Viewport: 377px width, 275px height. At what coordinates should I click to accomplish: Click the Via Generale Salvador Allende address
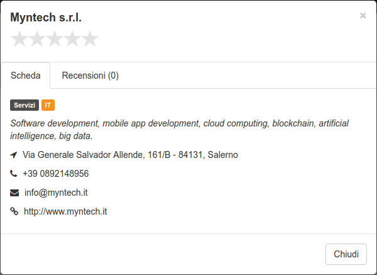pyautogui.click(x=130, y=155)
